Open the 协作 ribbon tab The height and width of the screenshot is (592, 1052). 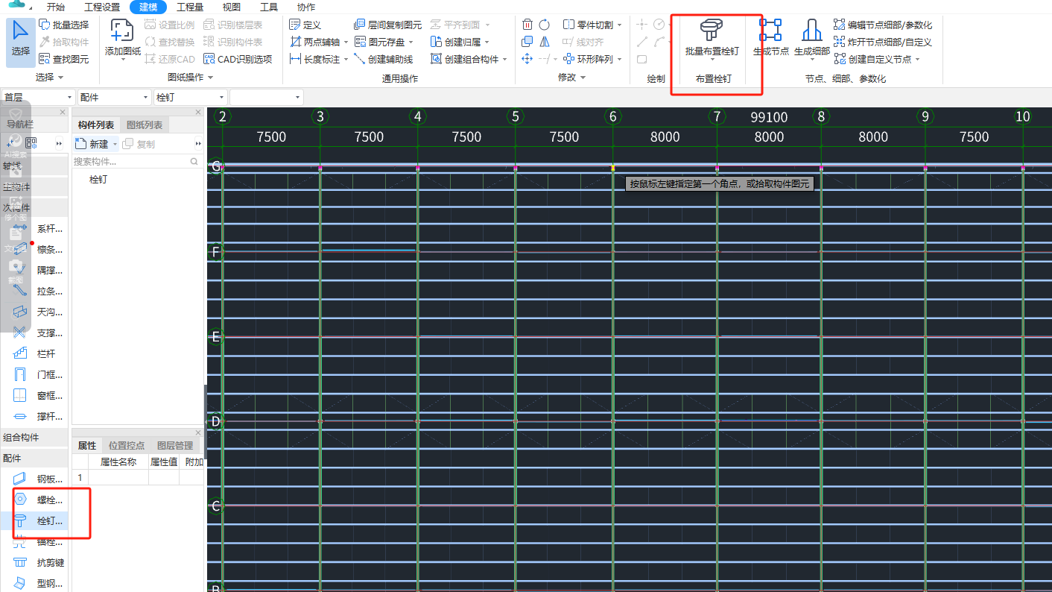306,7
